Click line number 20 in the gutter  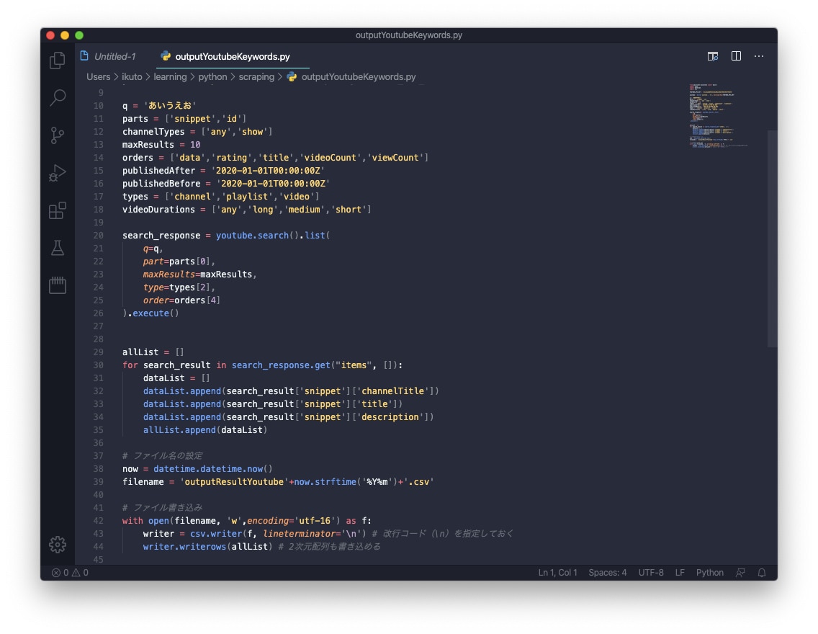[x=98, y=236]
